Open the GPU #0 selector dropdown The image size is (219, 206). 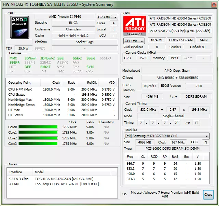(134, 41)
